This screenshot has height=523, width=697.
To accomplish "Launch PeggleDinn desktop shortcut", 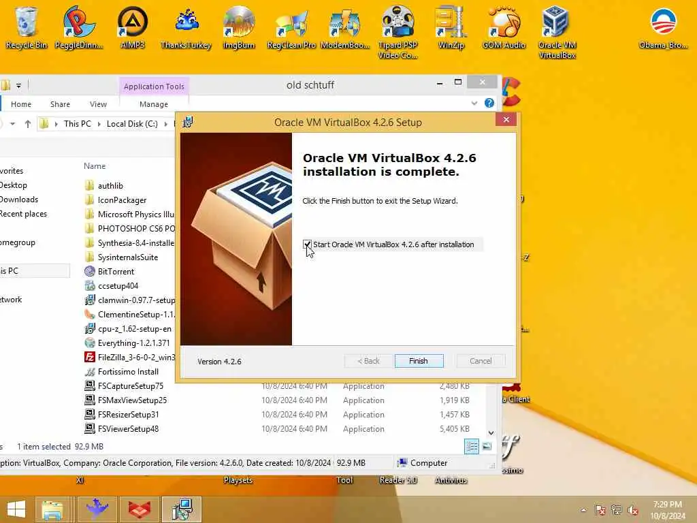I will [79, 27].
